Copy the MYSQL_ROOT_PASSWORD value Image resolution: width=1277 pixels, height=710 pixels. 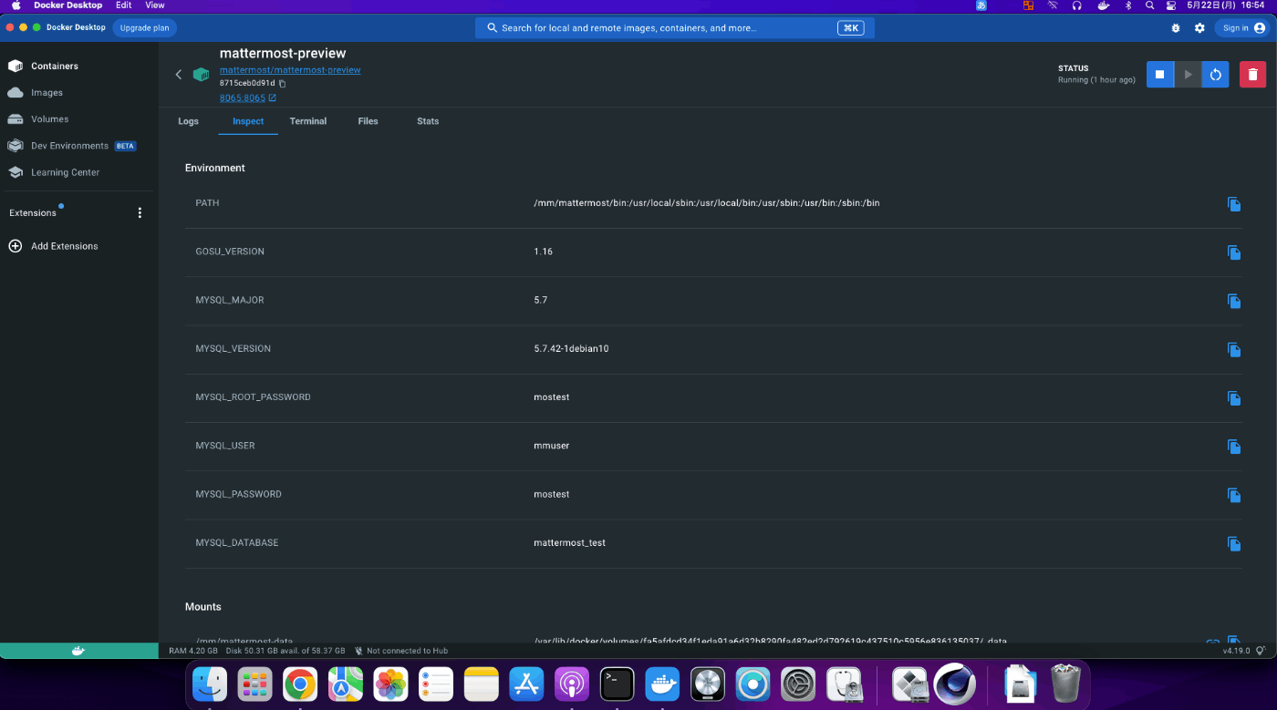pos(1234,398)
